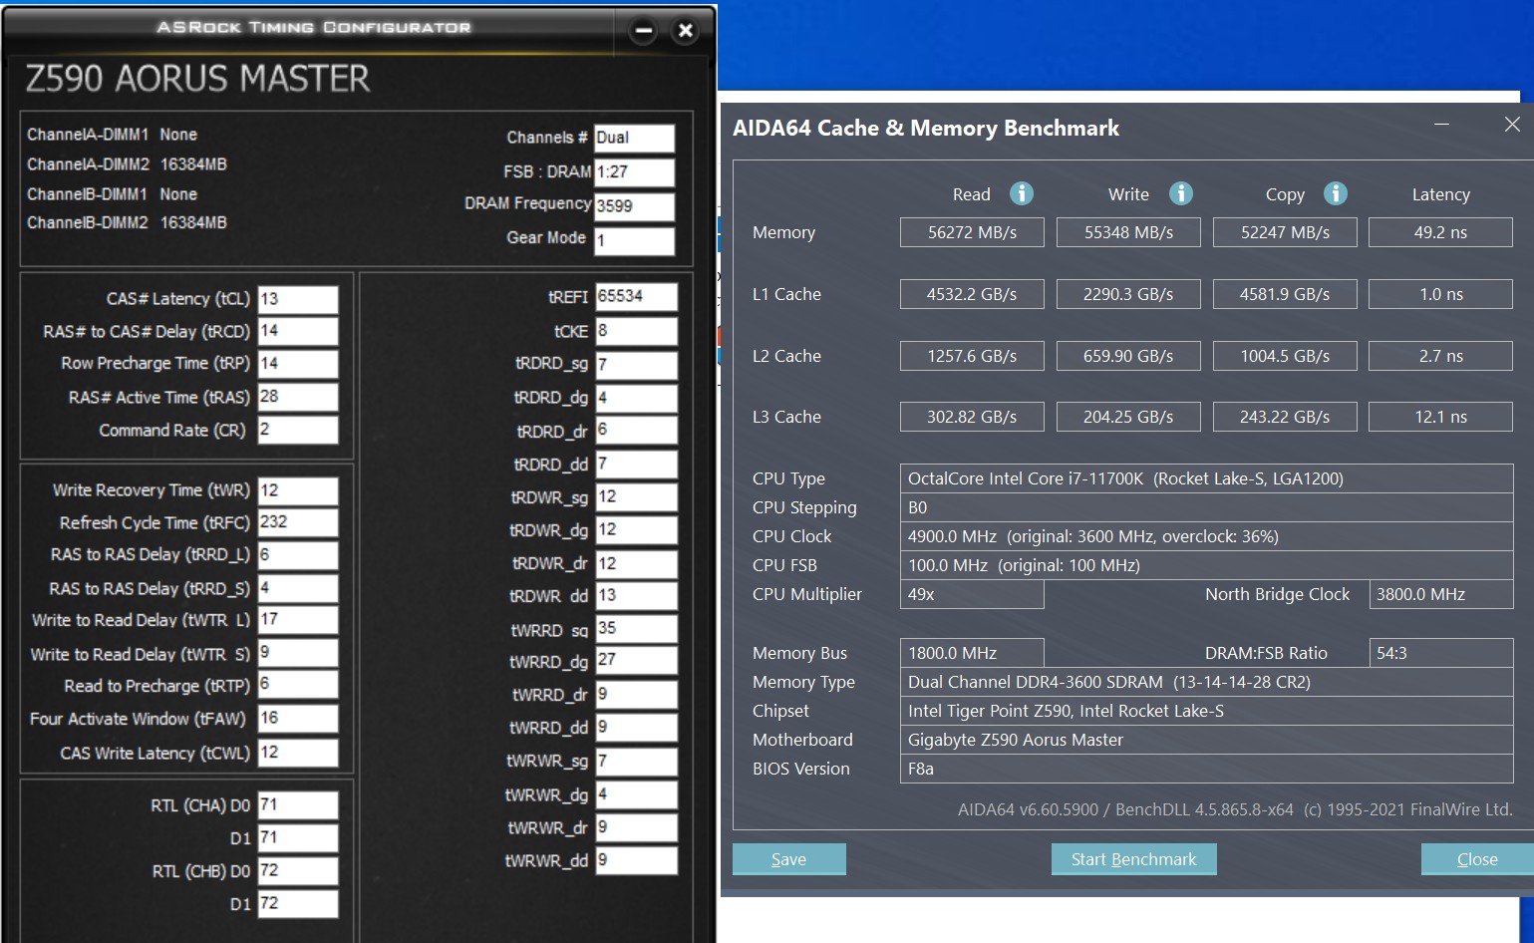Click the Read to Precharge (tRTP) field
Image resolution: width=1534 pixels, height=943 pixels.
(x=298, y=685)
